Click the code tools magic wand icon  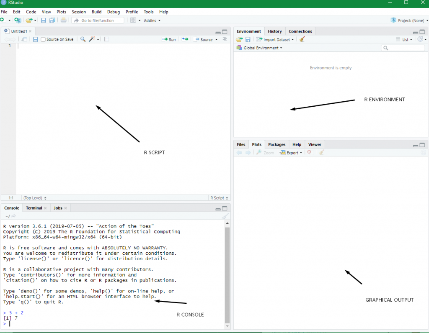92,39
